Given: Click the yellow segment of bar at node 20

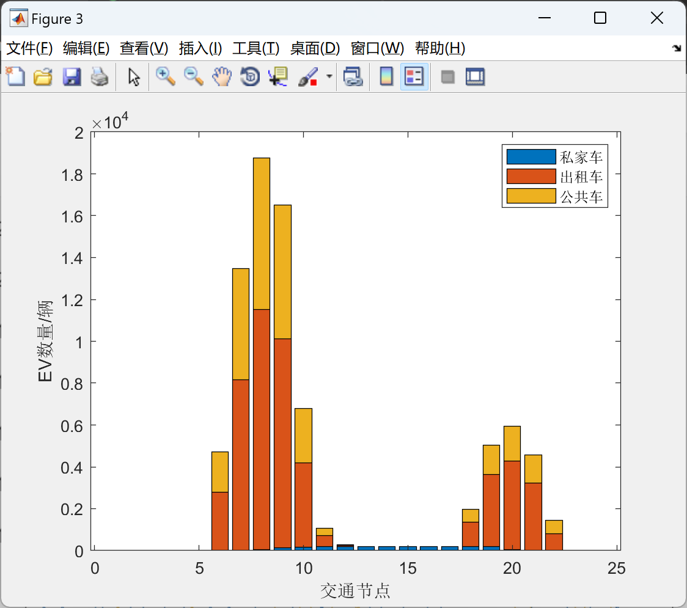Looking at the screenshot, I should pos(512,443).
